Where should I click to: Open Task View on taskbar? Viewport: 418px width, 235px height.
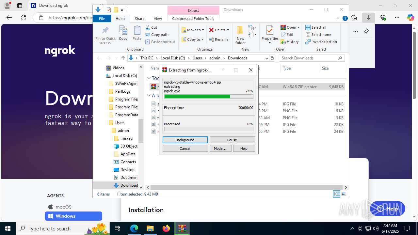click(118, 228)
